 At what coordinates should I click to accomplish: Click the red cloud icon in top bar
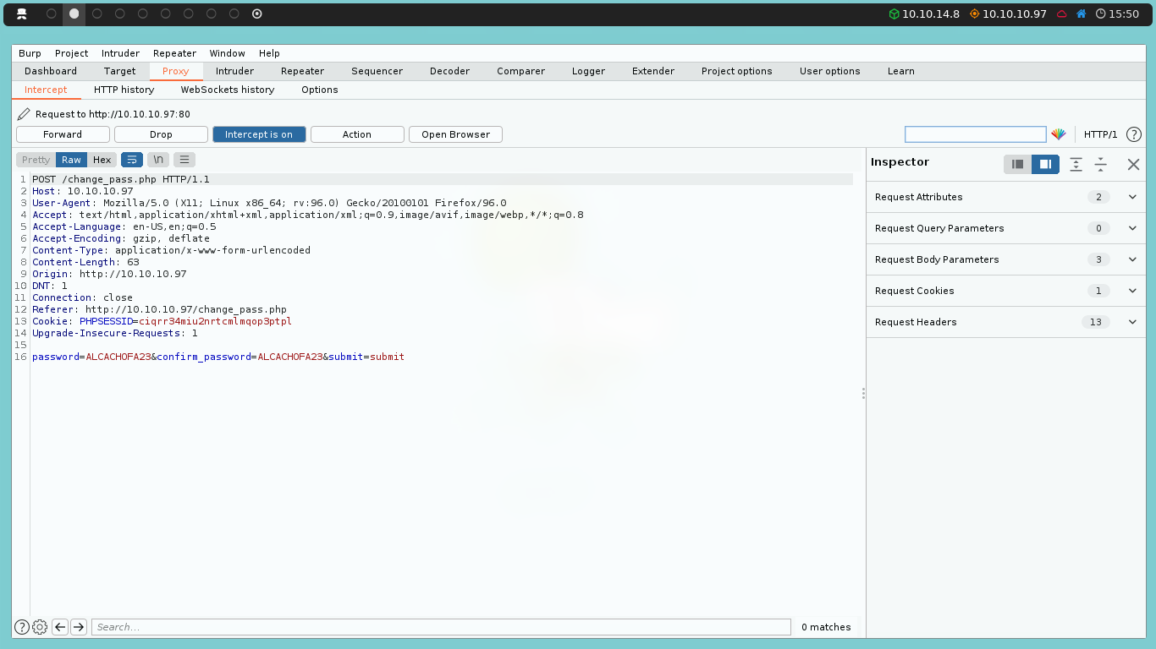(x=1062, y=14)
